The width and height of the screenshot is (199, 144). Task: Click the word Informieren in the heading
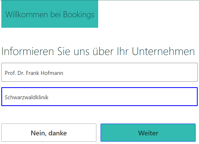pyautogui.click(x=28, y=51)
